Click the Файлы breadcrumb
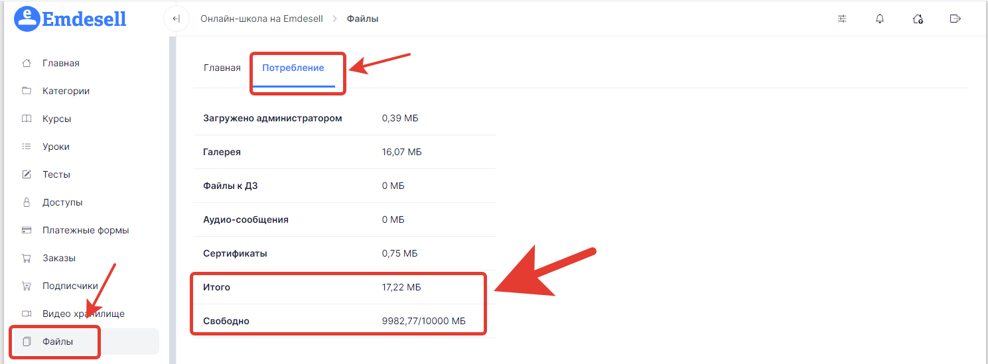 point(363,19)
